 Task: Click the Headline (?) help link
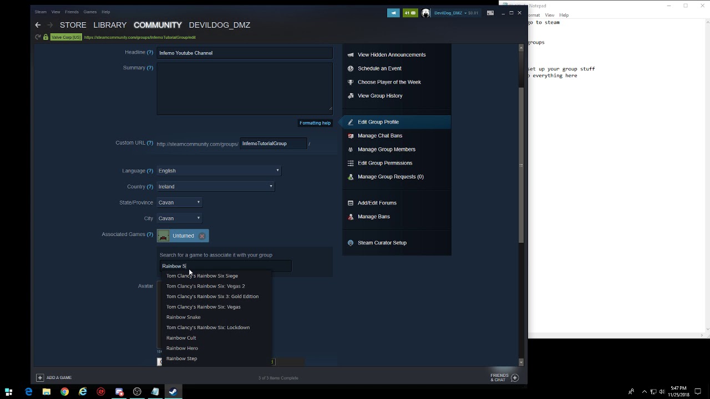click(150, 52)
